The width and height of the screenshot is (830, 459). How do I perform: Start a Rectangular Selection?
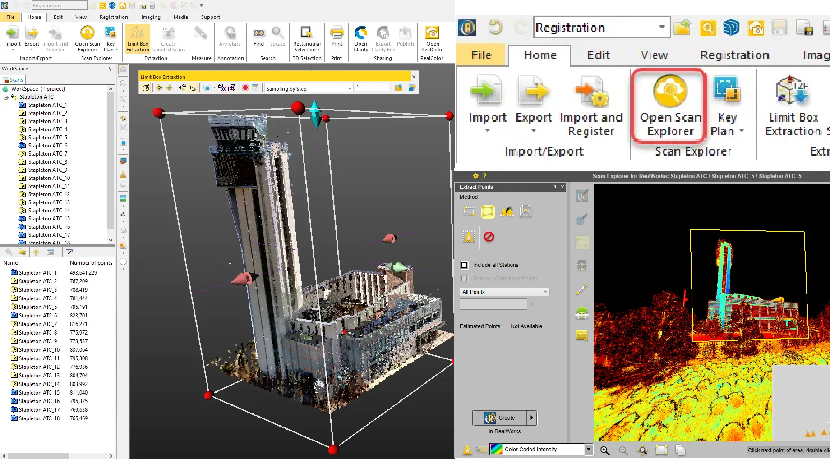307,38
